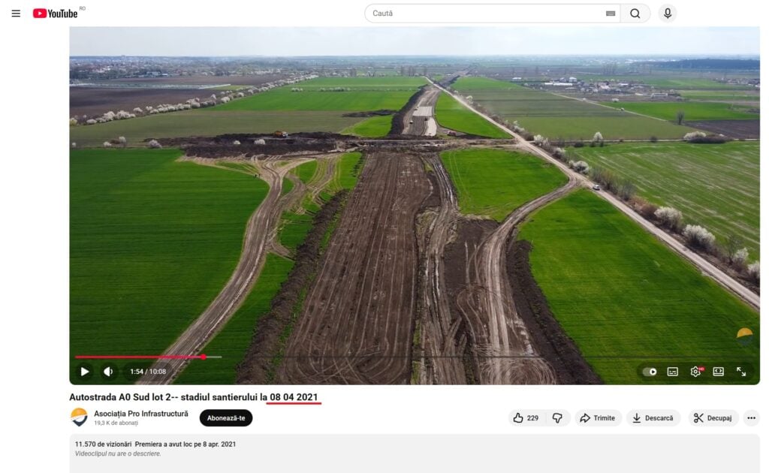The height and width of the screenshot is (473, 769).
Task: Dislike the video with thumbs down
Action: pyautogui.click(x=557, y=418)
